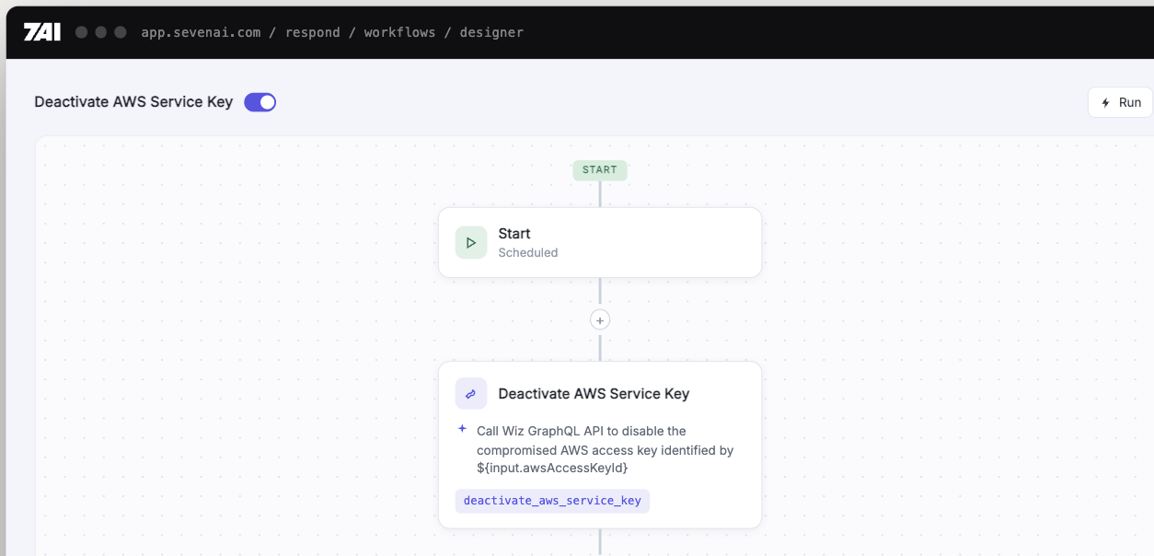
Task: Click the lightning bolt icon in the Run button
Action: pyautogui.click(x=1106, y=103)
